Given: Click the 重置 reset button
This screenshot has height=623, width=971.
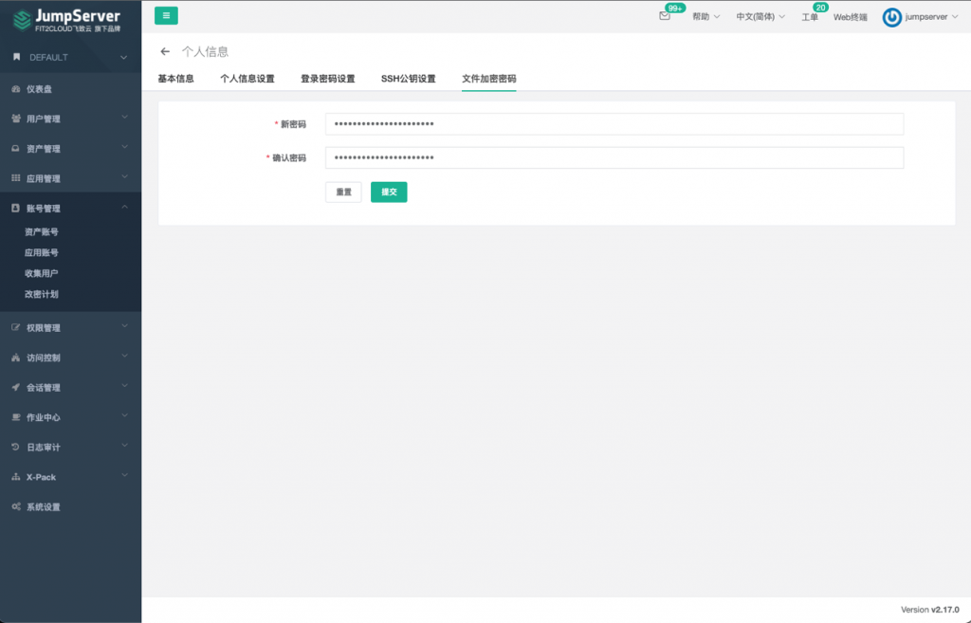Looking at the screenshot, I should [343, 192].
